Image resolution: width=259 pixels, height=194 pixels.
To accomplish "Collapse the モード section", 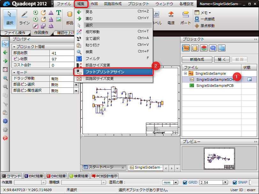I will pos(14,73).
